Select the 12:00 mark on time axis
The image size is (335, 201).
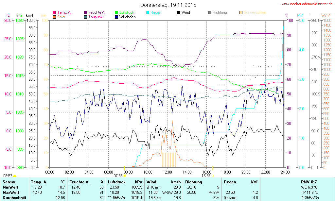pos(167,172)
